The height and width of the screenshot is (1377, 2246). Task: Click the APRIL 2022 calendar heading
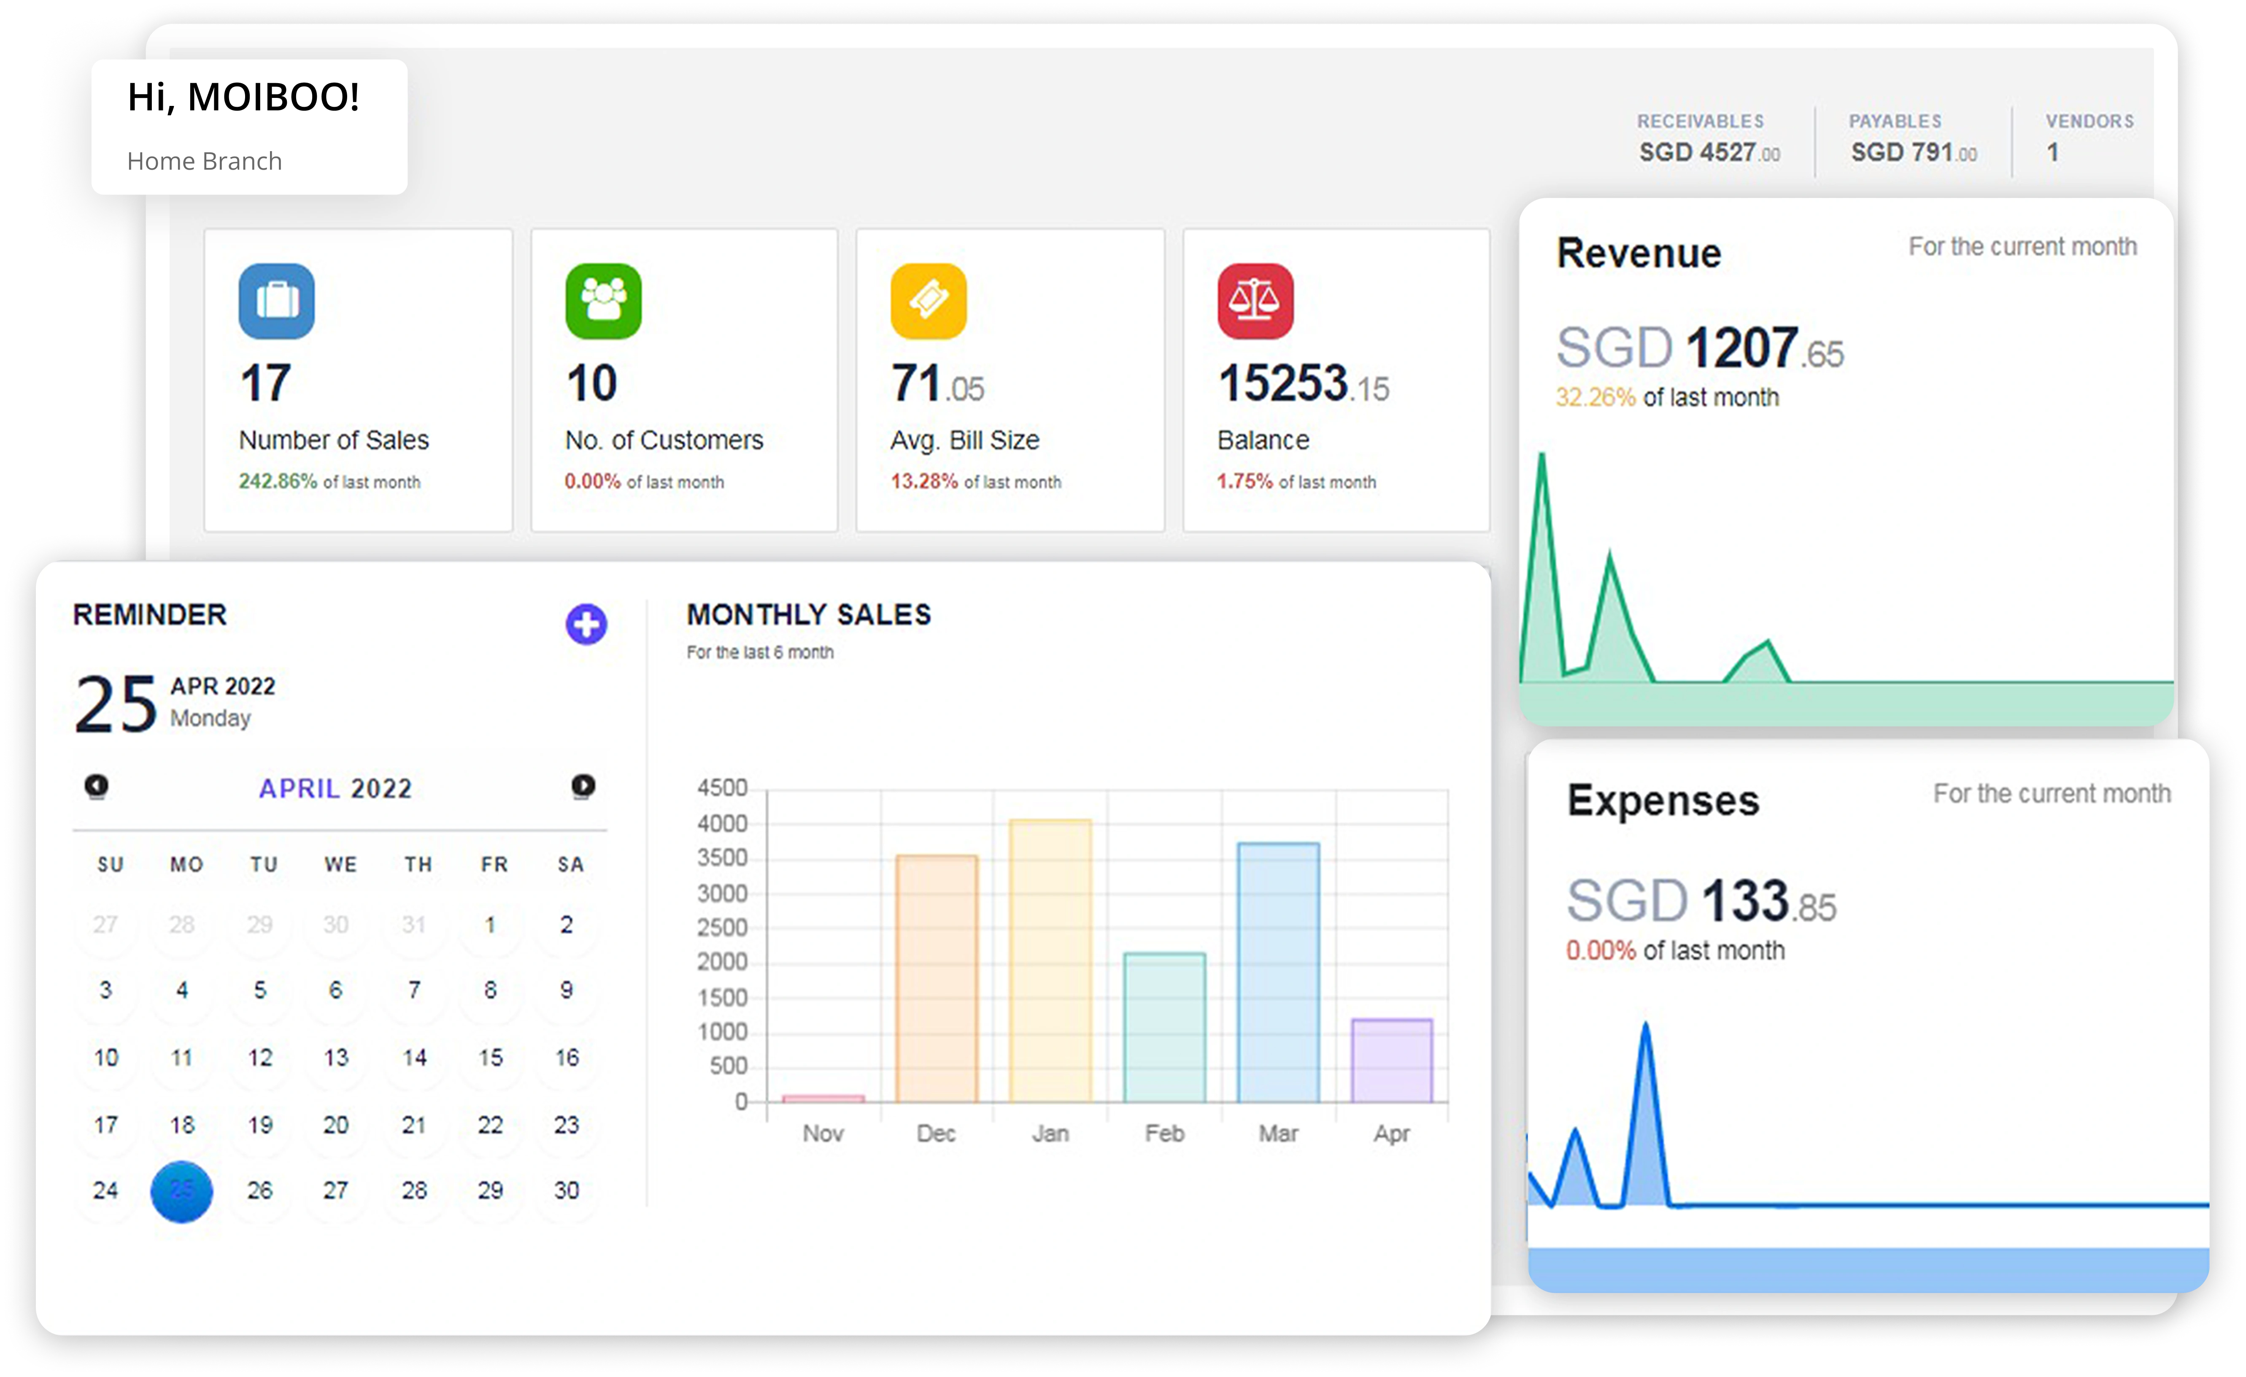click(335, 788)
